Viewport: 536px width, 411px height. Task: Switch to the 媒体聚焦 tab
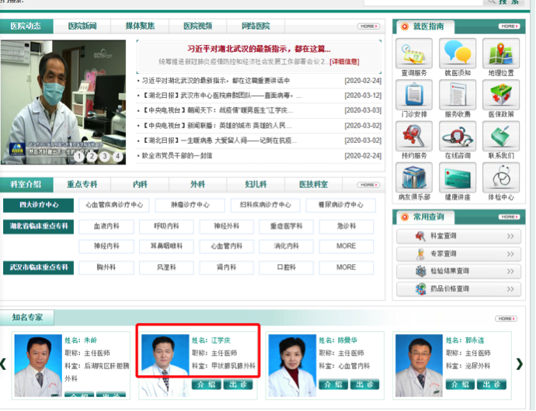point(140,26)
